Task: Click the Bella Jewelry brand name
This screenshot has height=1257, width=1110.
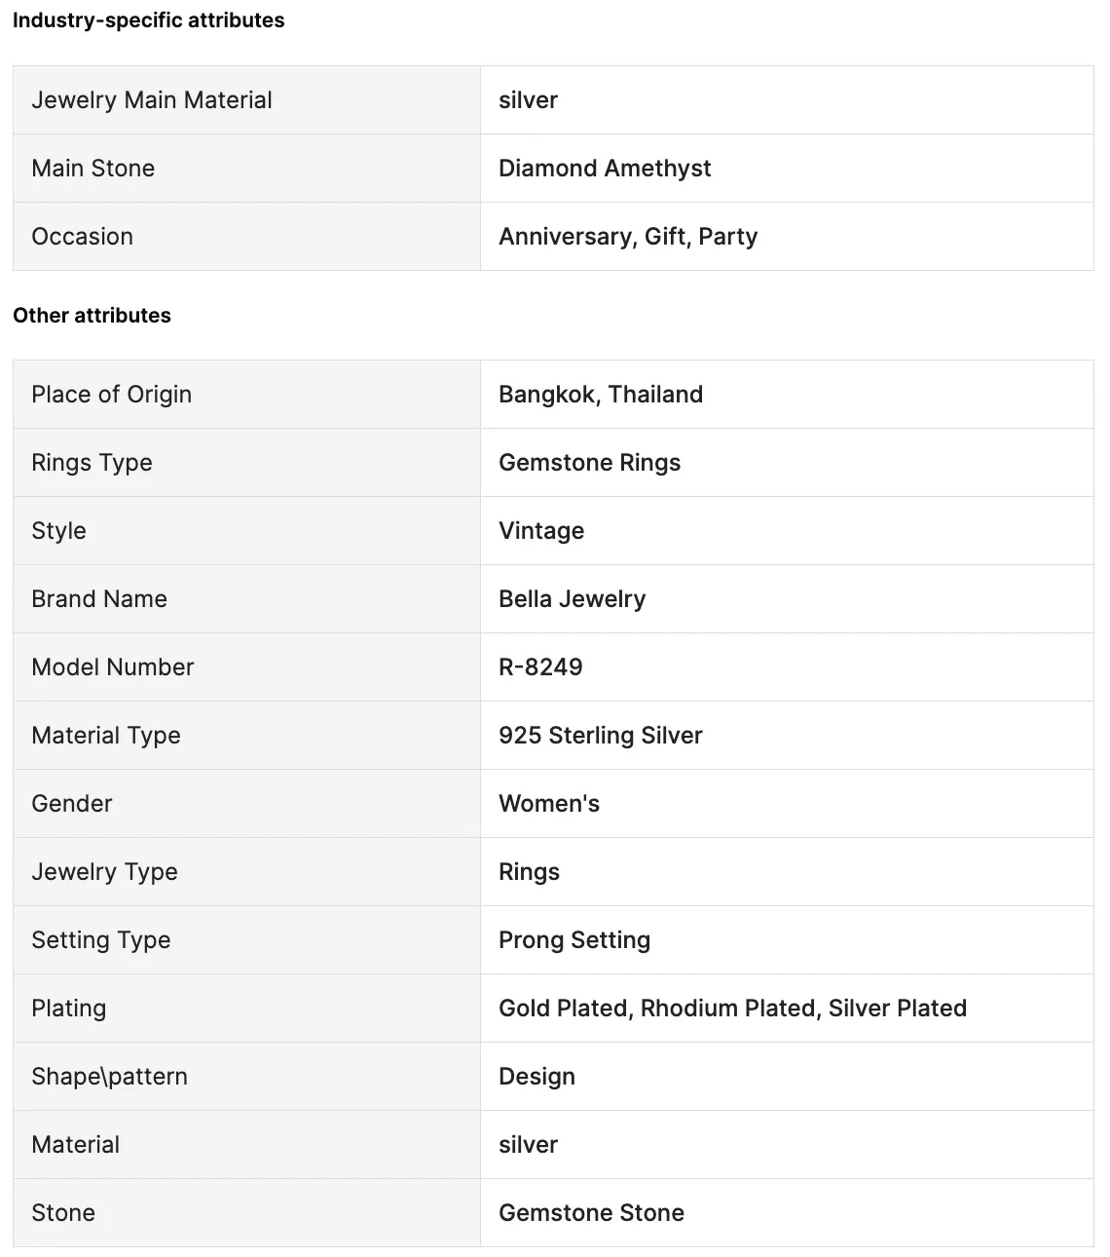Action: [572, 599]
